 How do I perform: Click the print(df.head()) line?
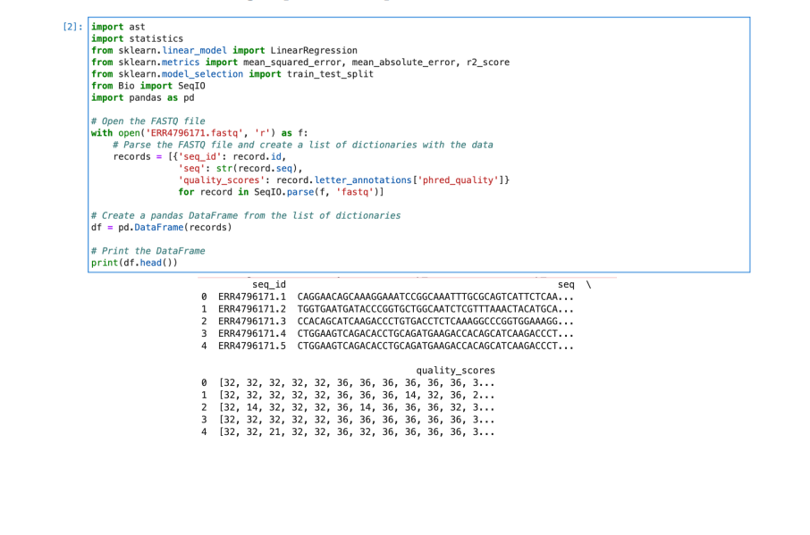tap(135, 263)
